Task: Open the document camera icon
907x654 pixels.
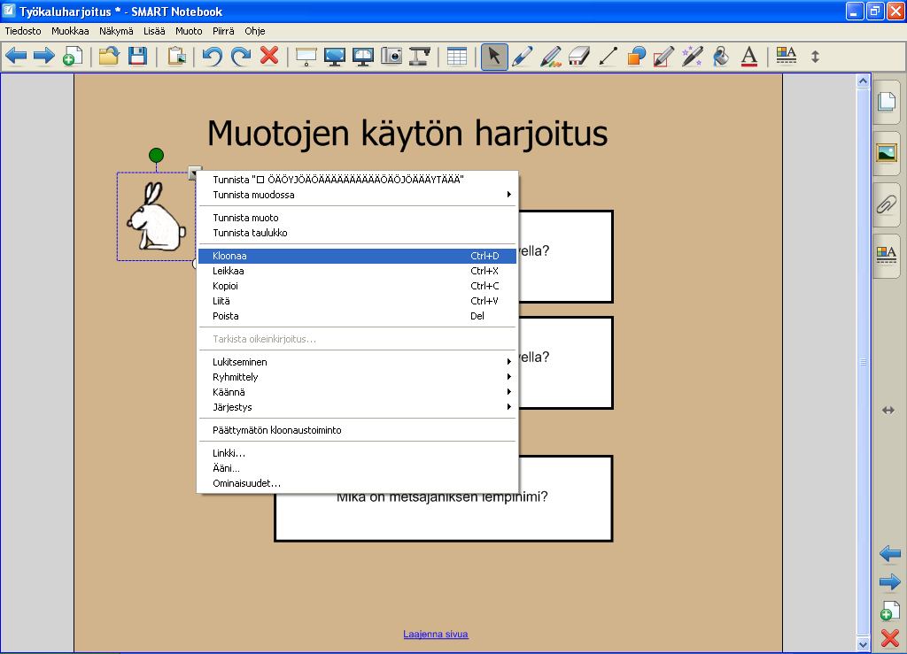Action: tap(419, 56)
